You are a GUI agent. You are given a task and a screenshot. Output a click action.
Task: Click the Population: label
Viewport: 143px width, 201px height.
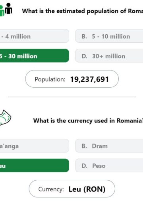(x=50, y=79)
